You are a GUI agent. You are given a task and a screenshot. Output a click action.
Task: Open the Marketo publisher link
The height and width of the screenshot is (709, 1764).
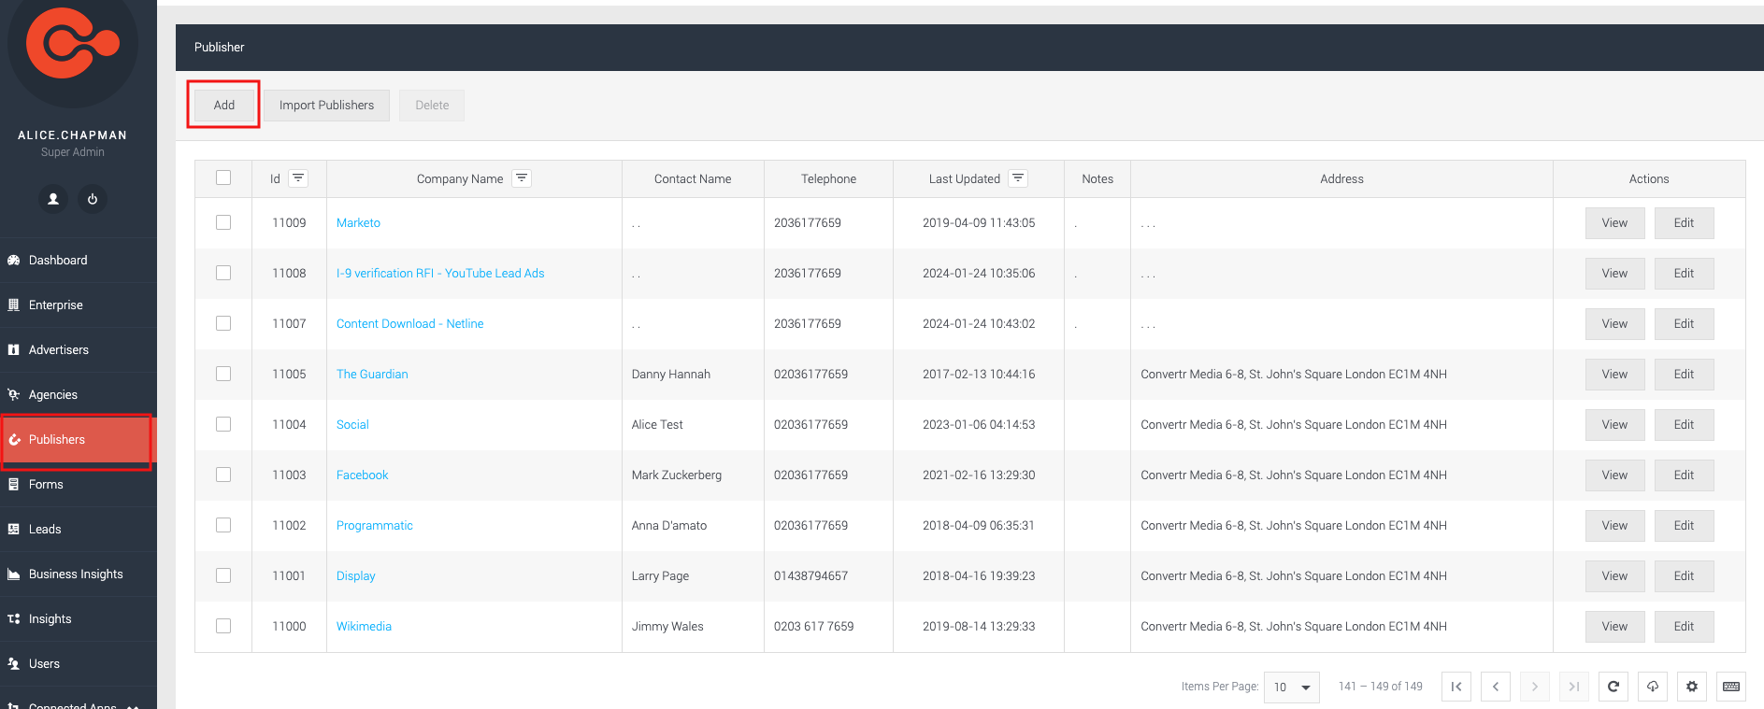click(x=358, y=223)
